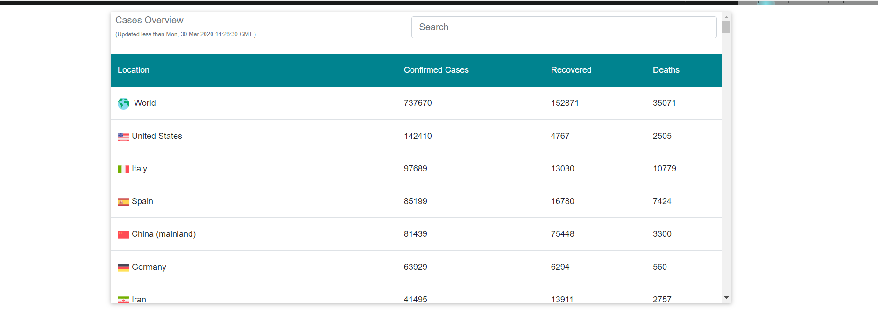This screenshot has width=878, height=322.
Task: Click China recovered value 75448
Action: pyautogui.click(x=563, y=234)
